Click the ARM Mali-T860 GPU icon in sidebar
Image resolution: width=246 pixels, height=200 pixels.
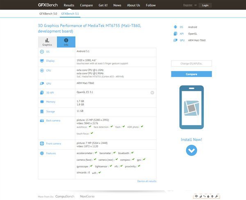click(x=176, y=40)
